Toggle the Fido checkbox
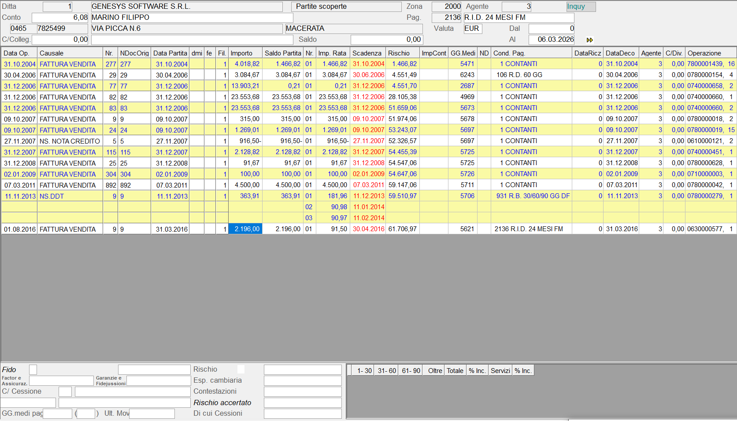 coord(33,369)
